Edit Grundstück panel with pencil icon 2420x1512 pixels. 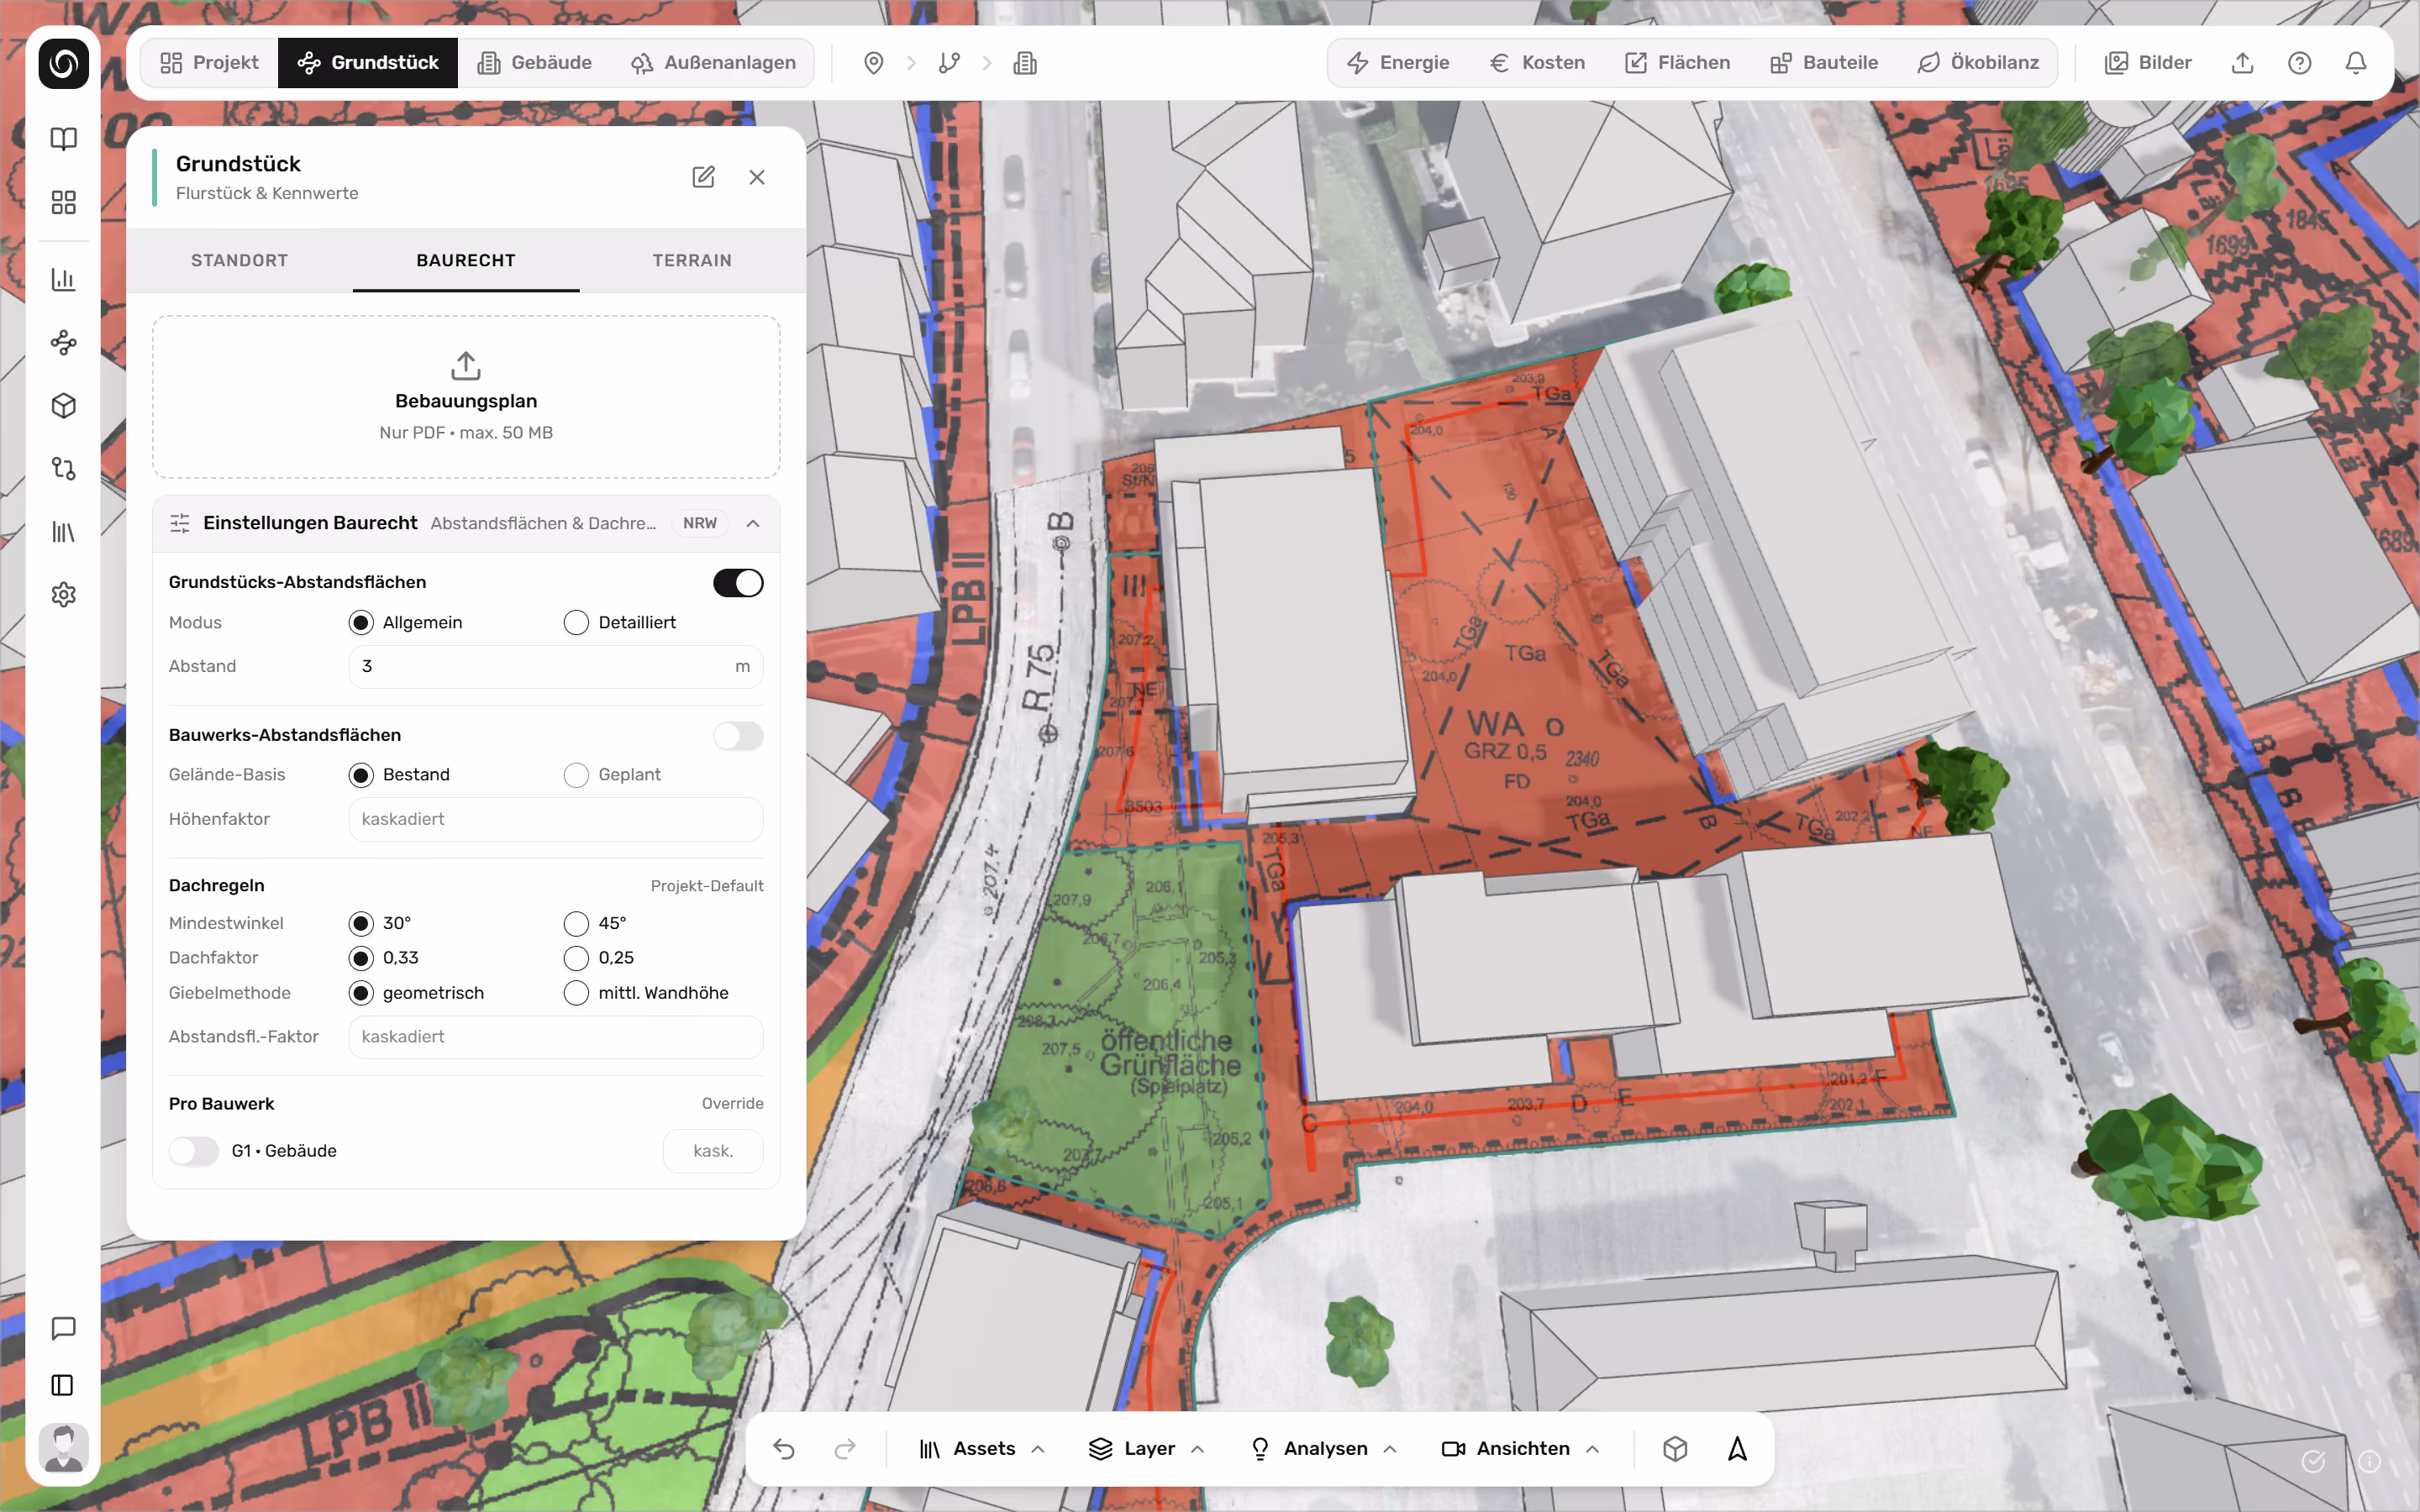[703, 177]
